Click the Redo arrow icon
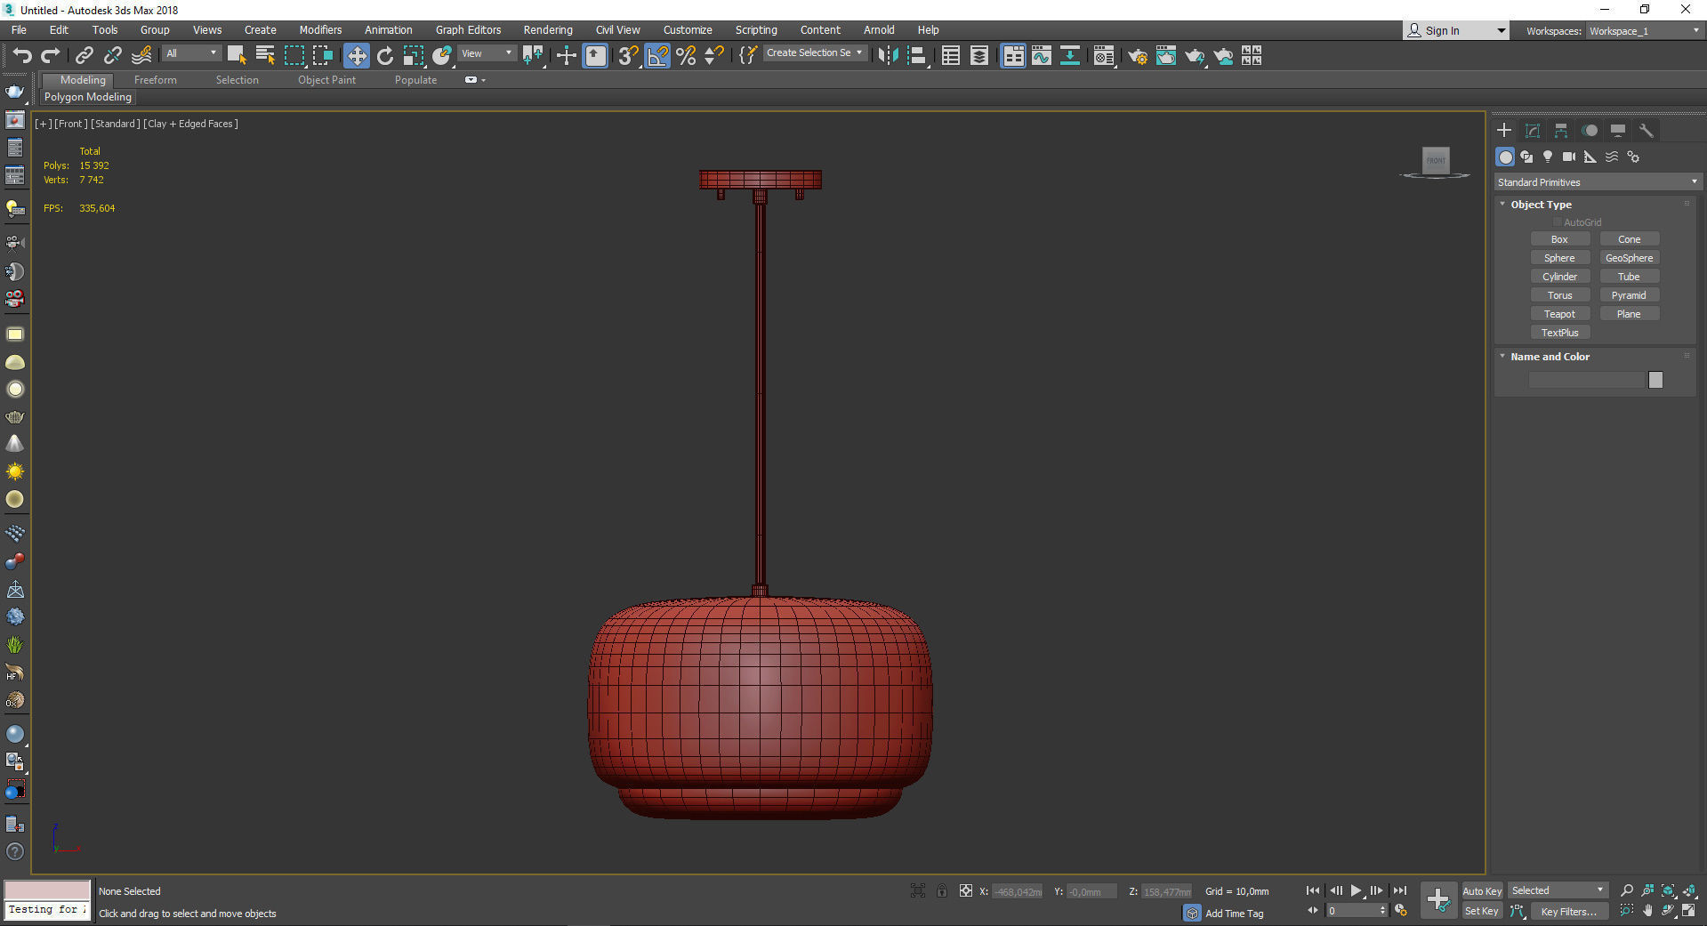1707x926 pixels. pos(51,56)
